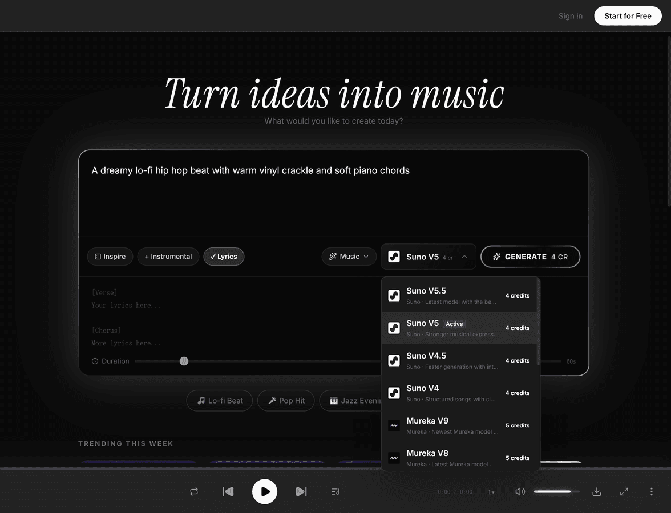This screenshot has width=671, height=513.
Task: Click the Mureka V9 waveform icon
Action: tap(394, 425)
